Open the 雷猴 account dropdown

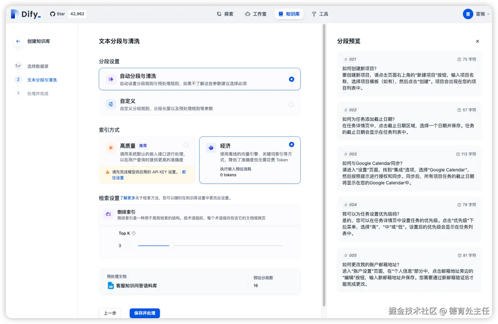point(476,14)
